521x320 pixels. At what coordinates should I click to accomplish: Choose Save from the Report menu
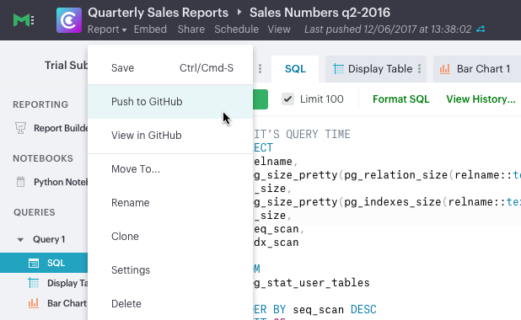click(x=170, y=68)
